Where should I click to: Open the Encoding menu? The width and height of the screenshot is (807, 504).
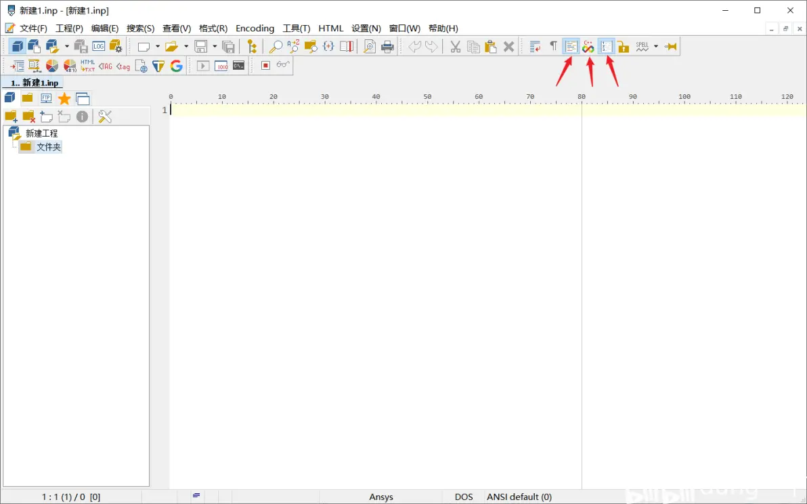[x=255, y=28]
